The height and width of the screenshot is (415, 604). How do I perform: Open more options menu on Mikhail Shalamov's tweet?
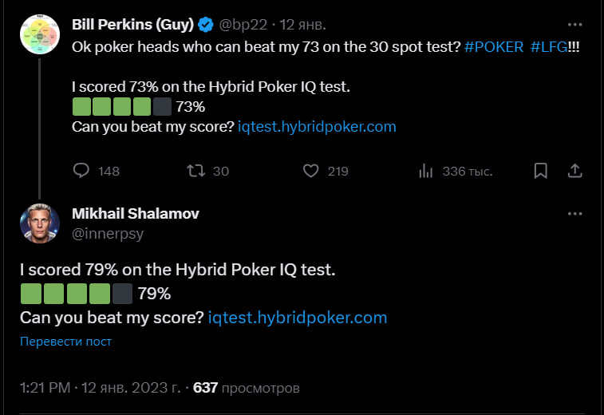point(574,214)
